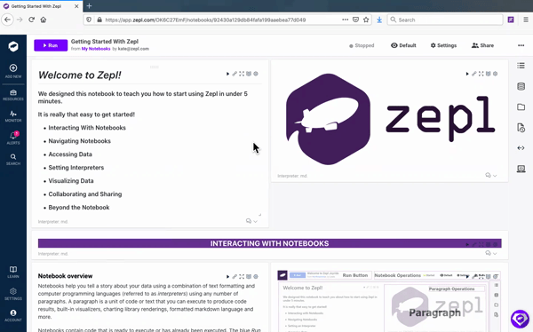Share the notebook

482,45
